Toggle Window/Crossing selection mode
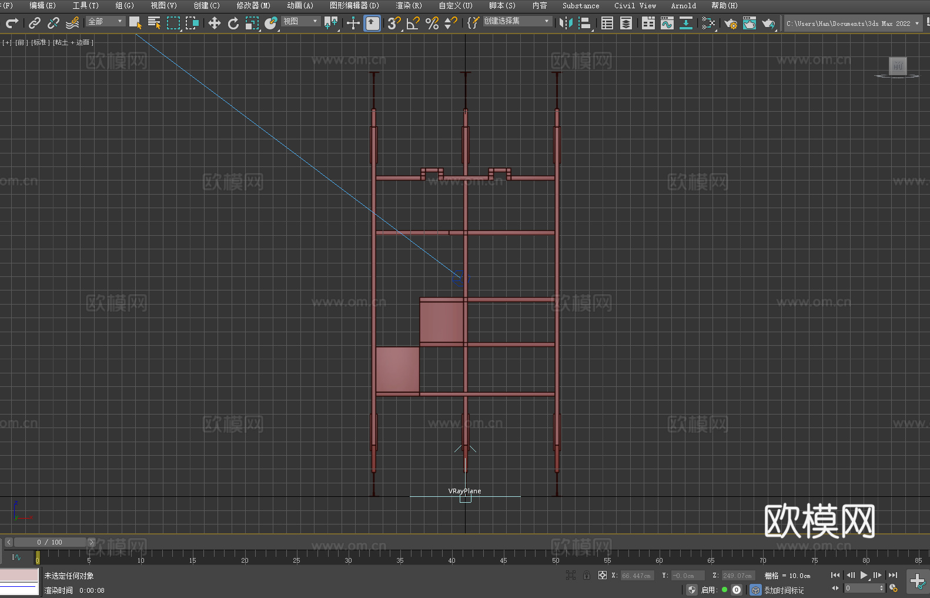The height and width of the screenshot is (598, 930). point(192,23)
